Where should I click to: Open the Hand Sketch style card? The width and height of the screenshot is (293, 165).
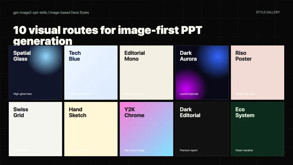coord(91,129)
